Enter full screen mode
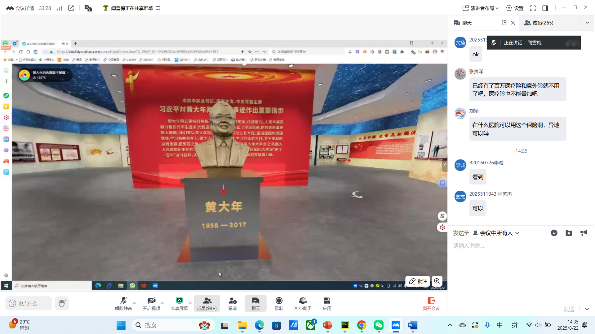Viewport: 595px width, 334px height. (532, 8)
